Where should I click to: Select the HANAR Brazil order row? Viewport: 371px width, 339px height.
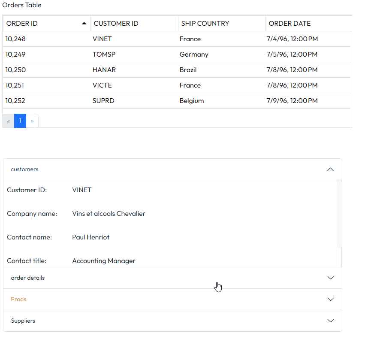click(x=177, y=70)
